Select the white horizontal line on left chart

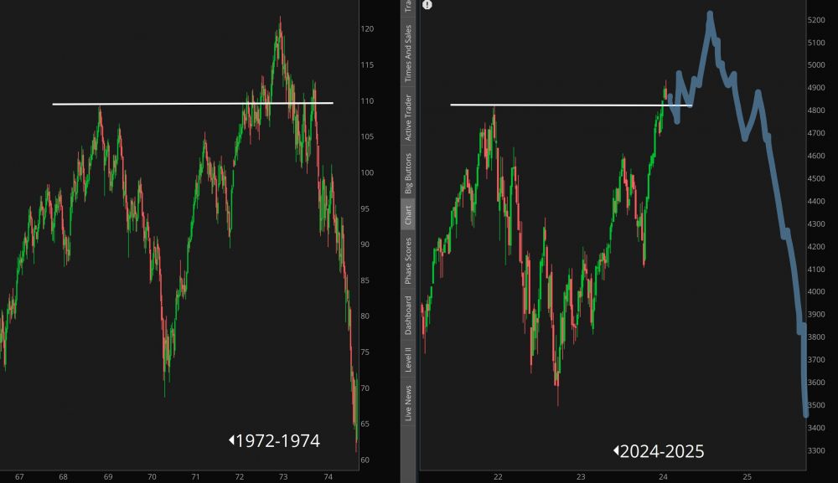(193, 104)
